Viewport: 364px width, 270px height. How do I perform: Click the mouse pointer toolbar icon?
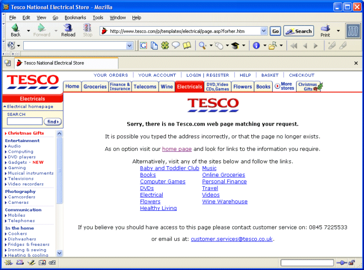pyautogui.click(x=219, y=46)
